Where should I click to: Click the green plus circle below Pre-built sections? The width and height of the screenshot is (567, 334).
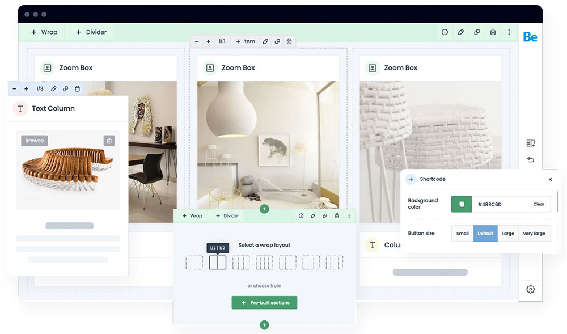(x=264, y=325)
